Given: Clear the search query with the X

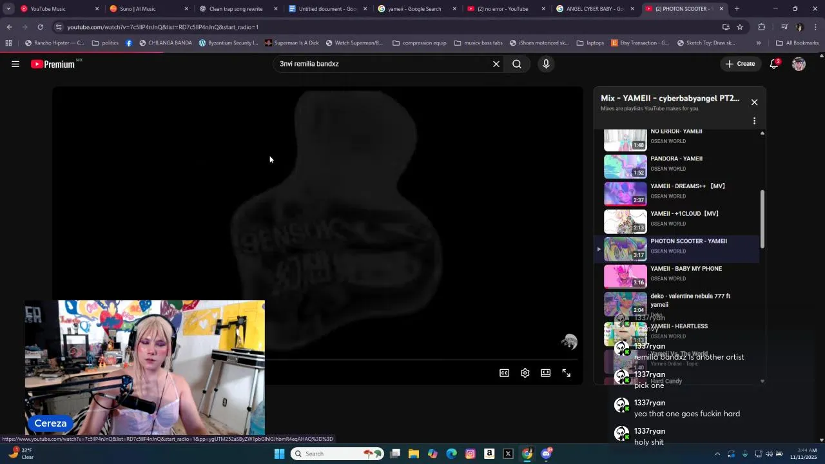Looking at the screenshot, I should coord(496,64).
